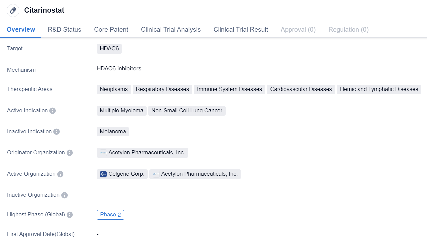Image resolution: width=427 pixels, height=243 pixels.
Task: Click the Celgene Corp. logo icon
Action: tap(103, 174)
